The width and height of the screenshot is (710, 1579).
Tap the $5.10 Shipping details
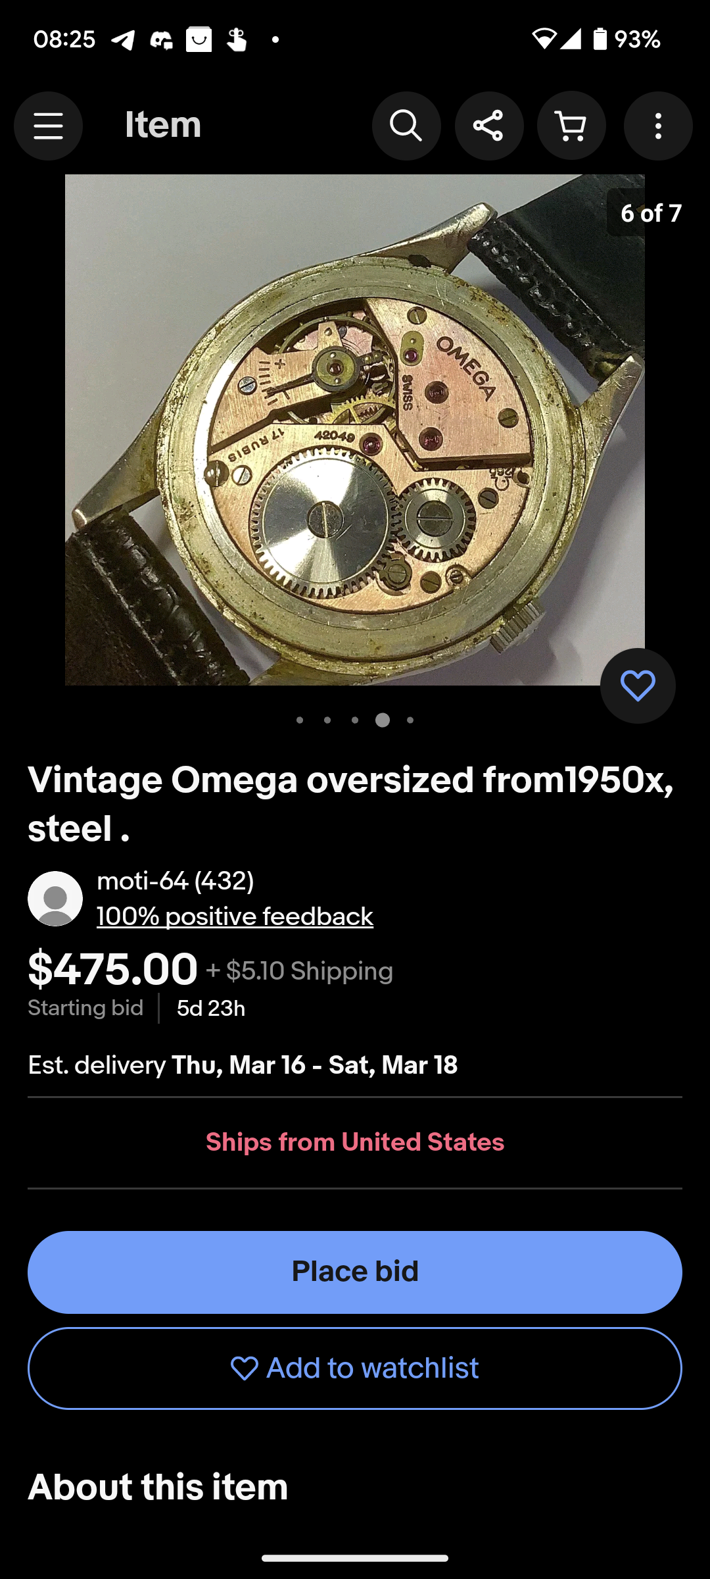click(x=300, y=971)
